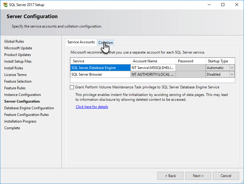Click the Account Name column header
Viewport: 244px width, 184px height.
153,61
